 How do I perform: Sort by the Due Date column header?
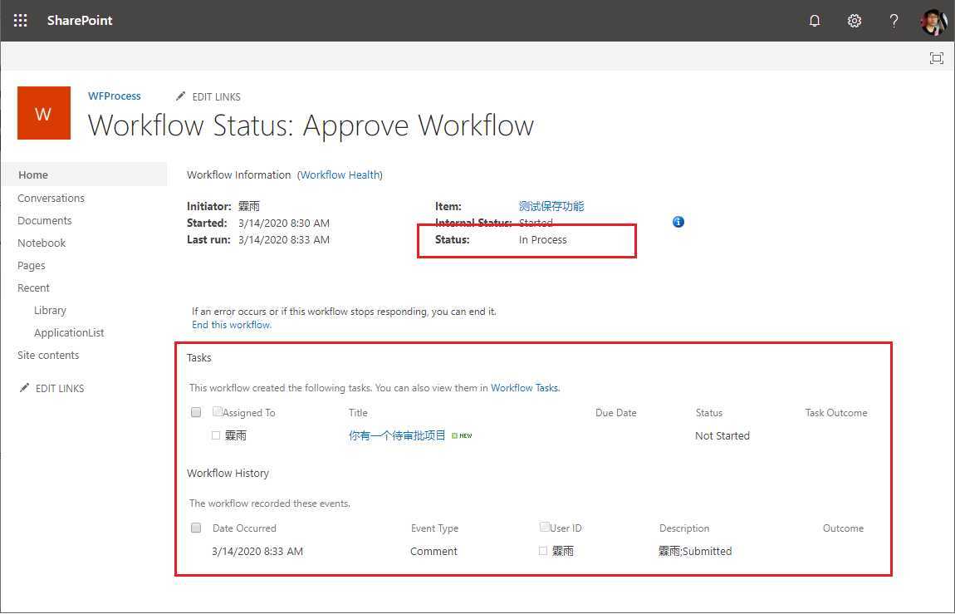click(x=615, y=413)
